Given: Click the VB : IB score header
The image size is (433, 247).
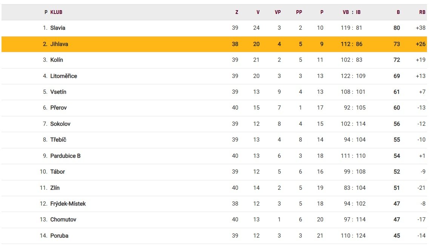Looking at the screenshot, I should coord(352,12).
